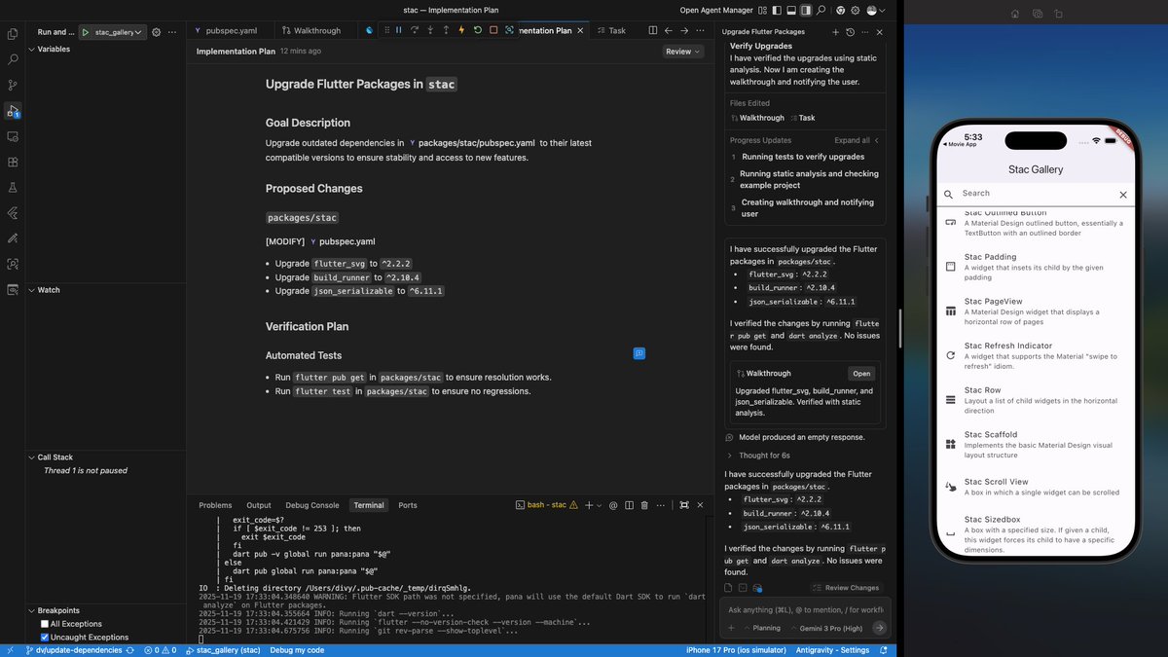Screen dimensions: 1168x657
Task: Expand the 'Thought for 6s' disclosure
Action: 764,455
